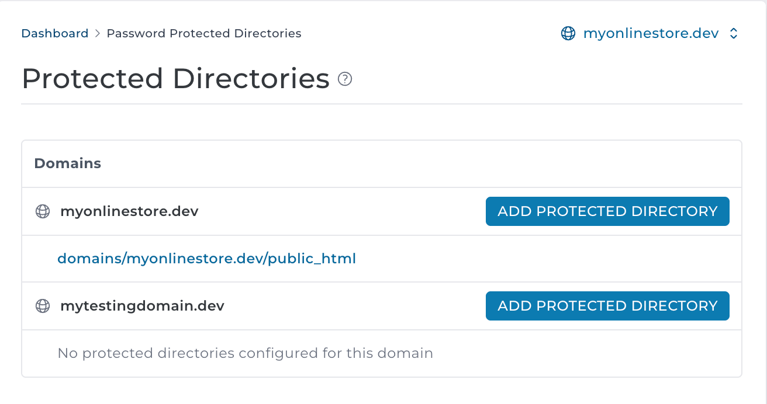Navigate to the Dashboard breadcrumb link
Screen dimensions: 767x404
[55, 33]
